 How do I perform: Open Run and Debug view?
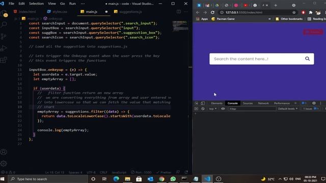(x=4, y=48)
